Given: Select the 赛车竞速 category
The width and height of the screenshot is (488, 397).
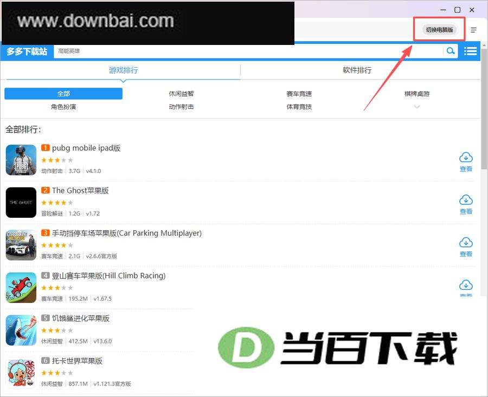Looking at the screenshot, I should click(x=299, y=94).
